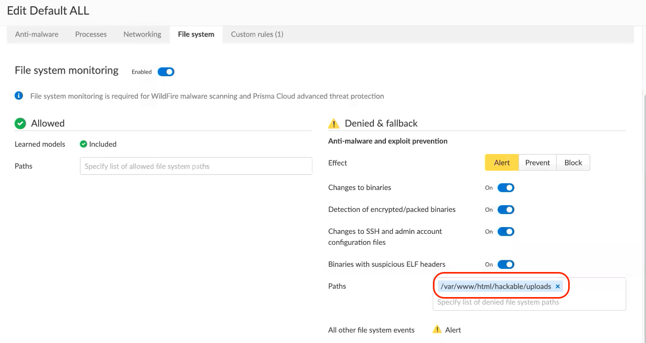Choose the Block effect option
This screenshot has height=343, width=646.
point(573,162)
